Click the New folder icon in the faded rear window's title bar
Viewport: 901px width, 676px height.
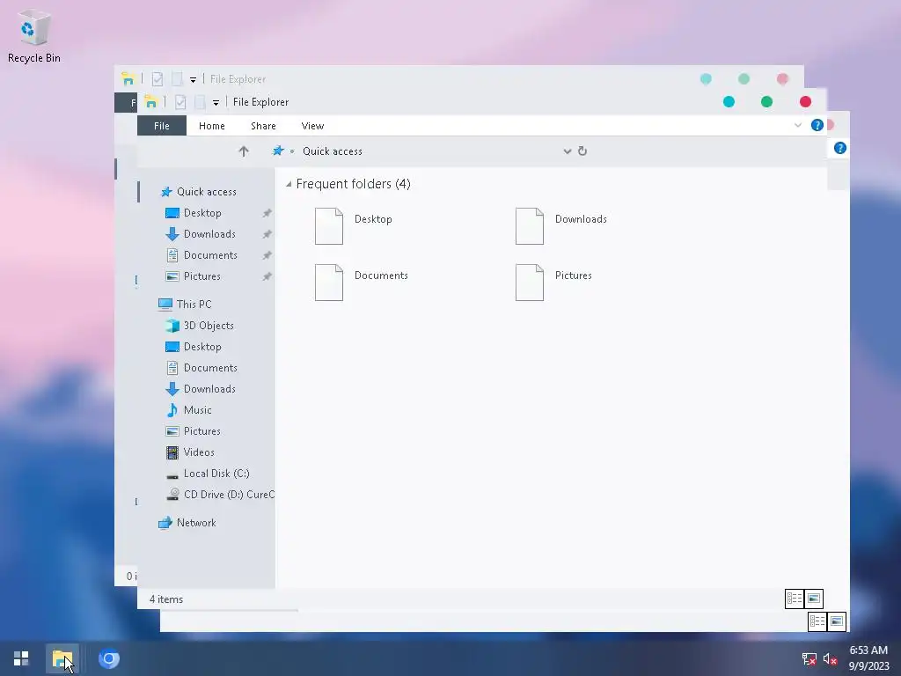(x=177, y=78)
